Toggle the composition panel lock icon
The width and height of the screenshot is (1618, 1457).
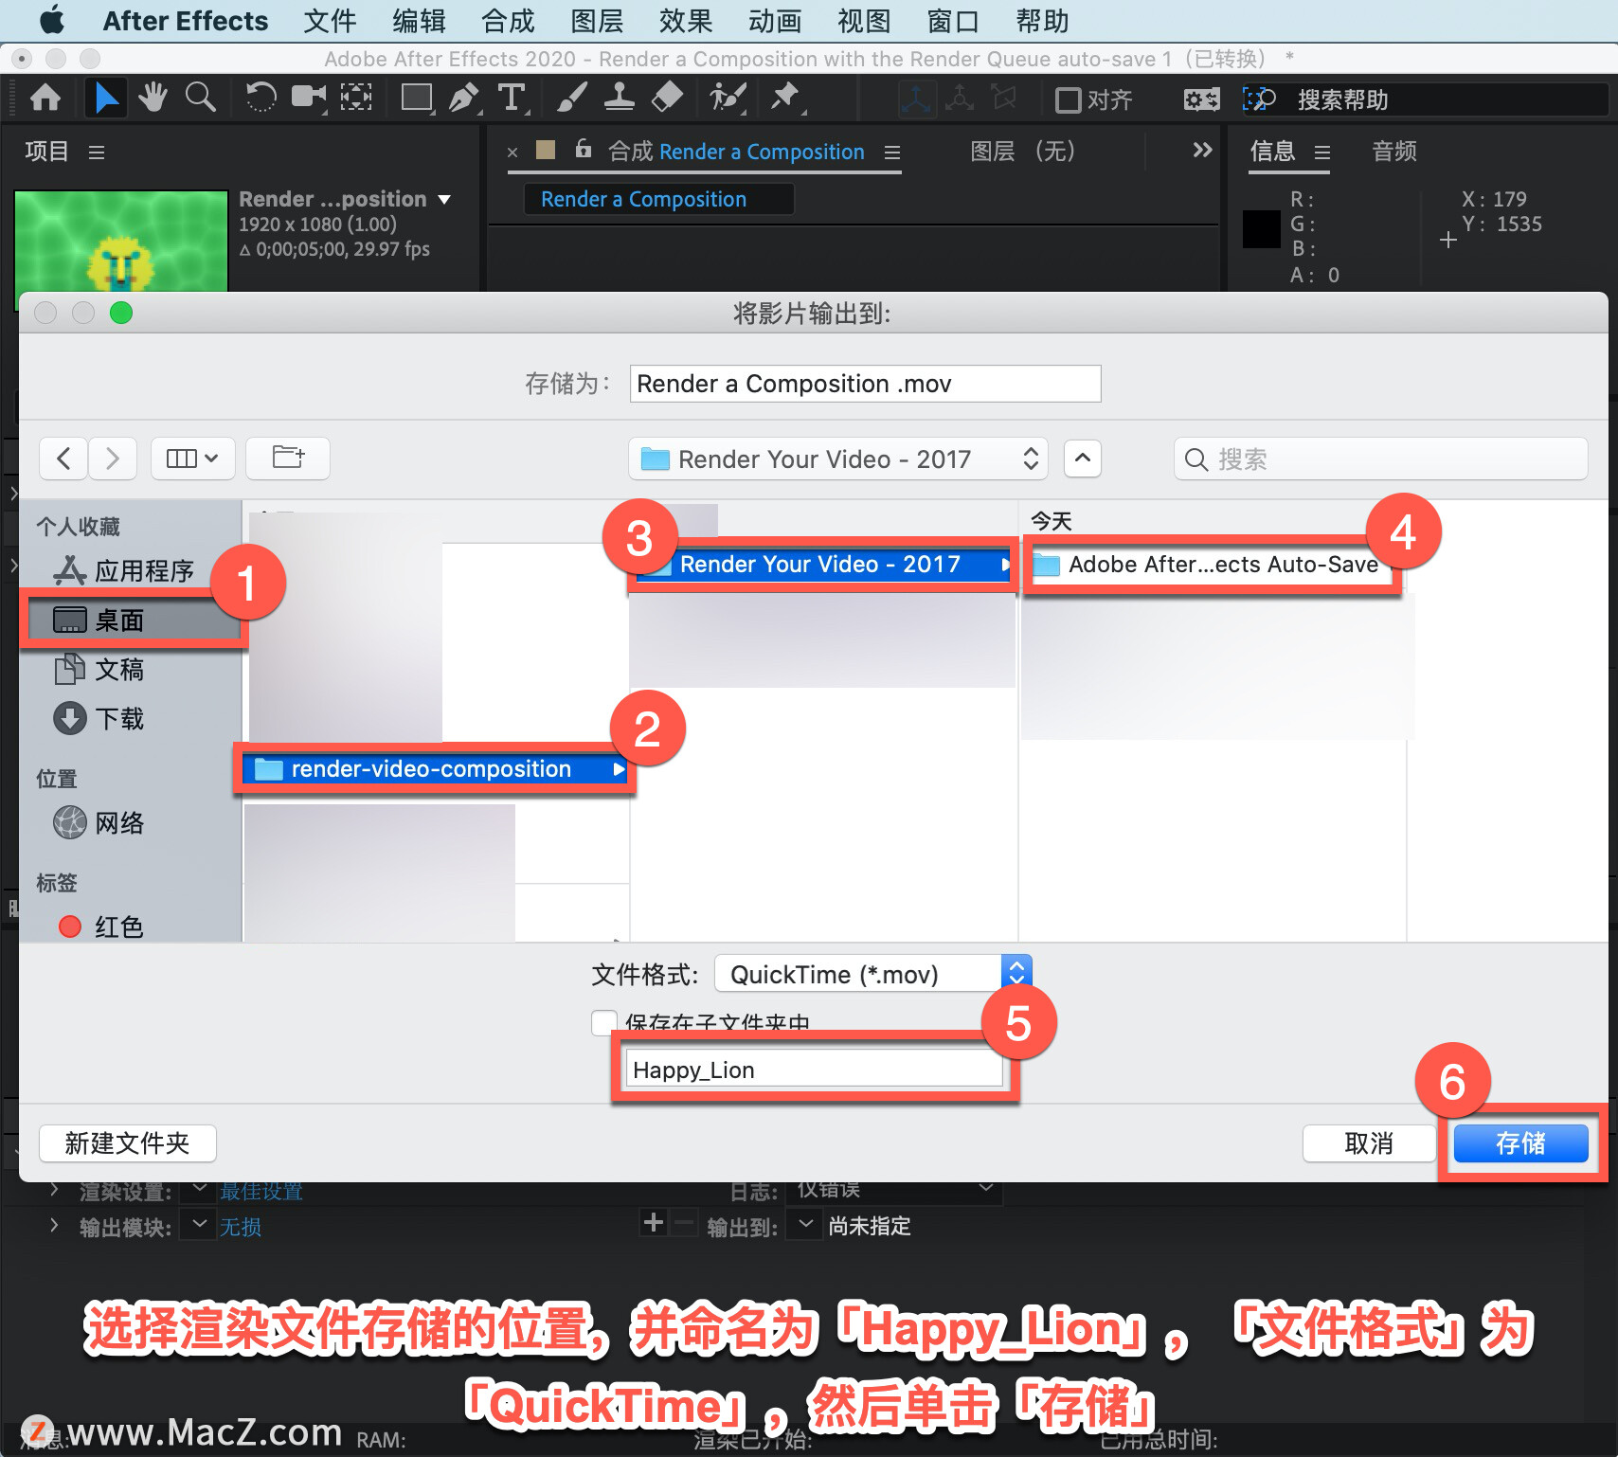[x=584, y=149]
